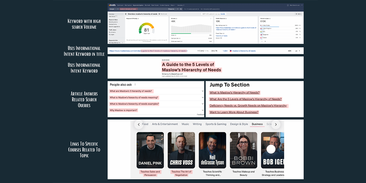
Task: Click the Keyword Difficulty gauge score 81
Action: pyautogui.click(x=147, y=30)
